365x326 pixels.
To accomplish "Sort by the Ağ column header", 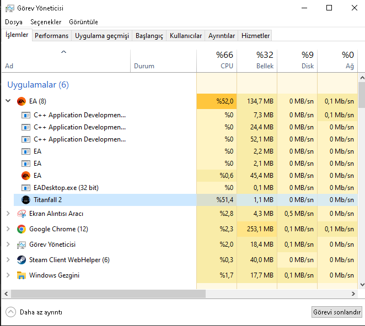I will [337, 61].
